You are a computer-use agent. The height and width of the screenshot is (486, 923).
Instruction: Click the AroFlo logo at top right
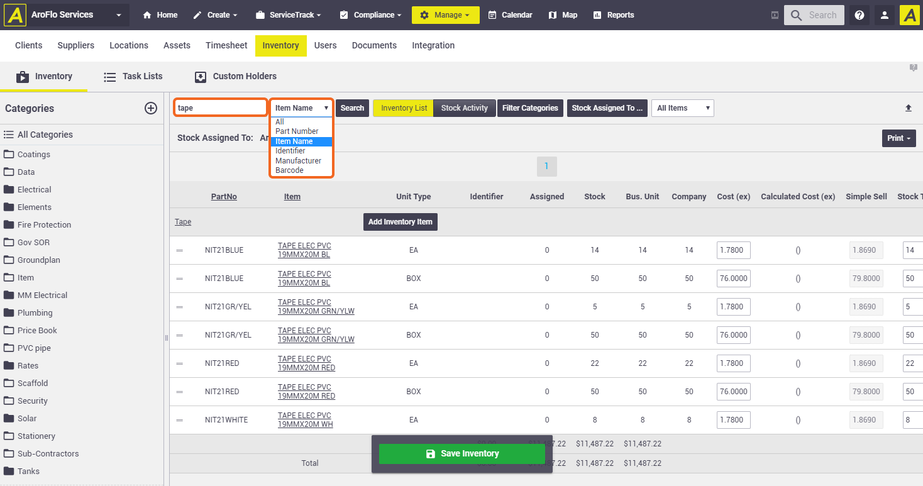coord(909,15)
